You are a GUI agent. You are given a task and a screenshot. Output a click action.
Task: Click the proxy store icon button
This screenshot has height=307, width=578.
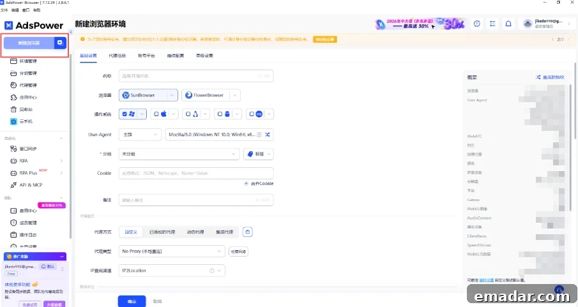pyautogui.click(x=248, y=232)
